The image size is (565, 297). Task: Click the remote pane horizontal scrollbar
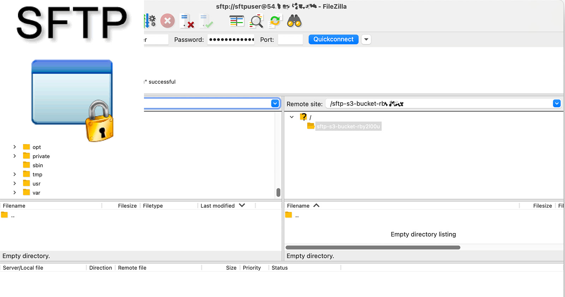pyautogui.click(x=373, y=248)
